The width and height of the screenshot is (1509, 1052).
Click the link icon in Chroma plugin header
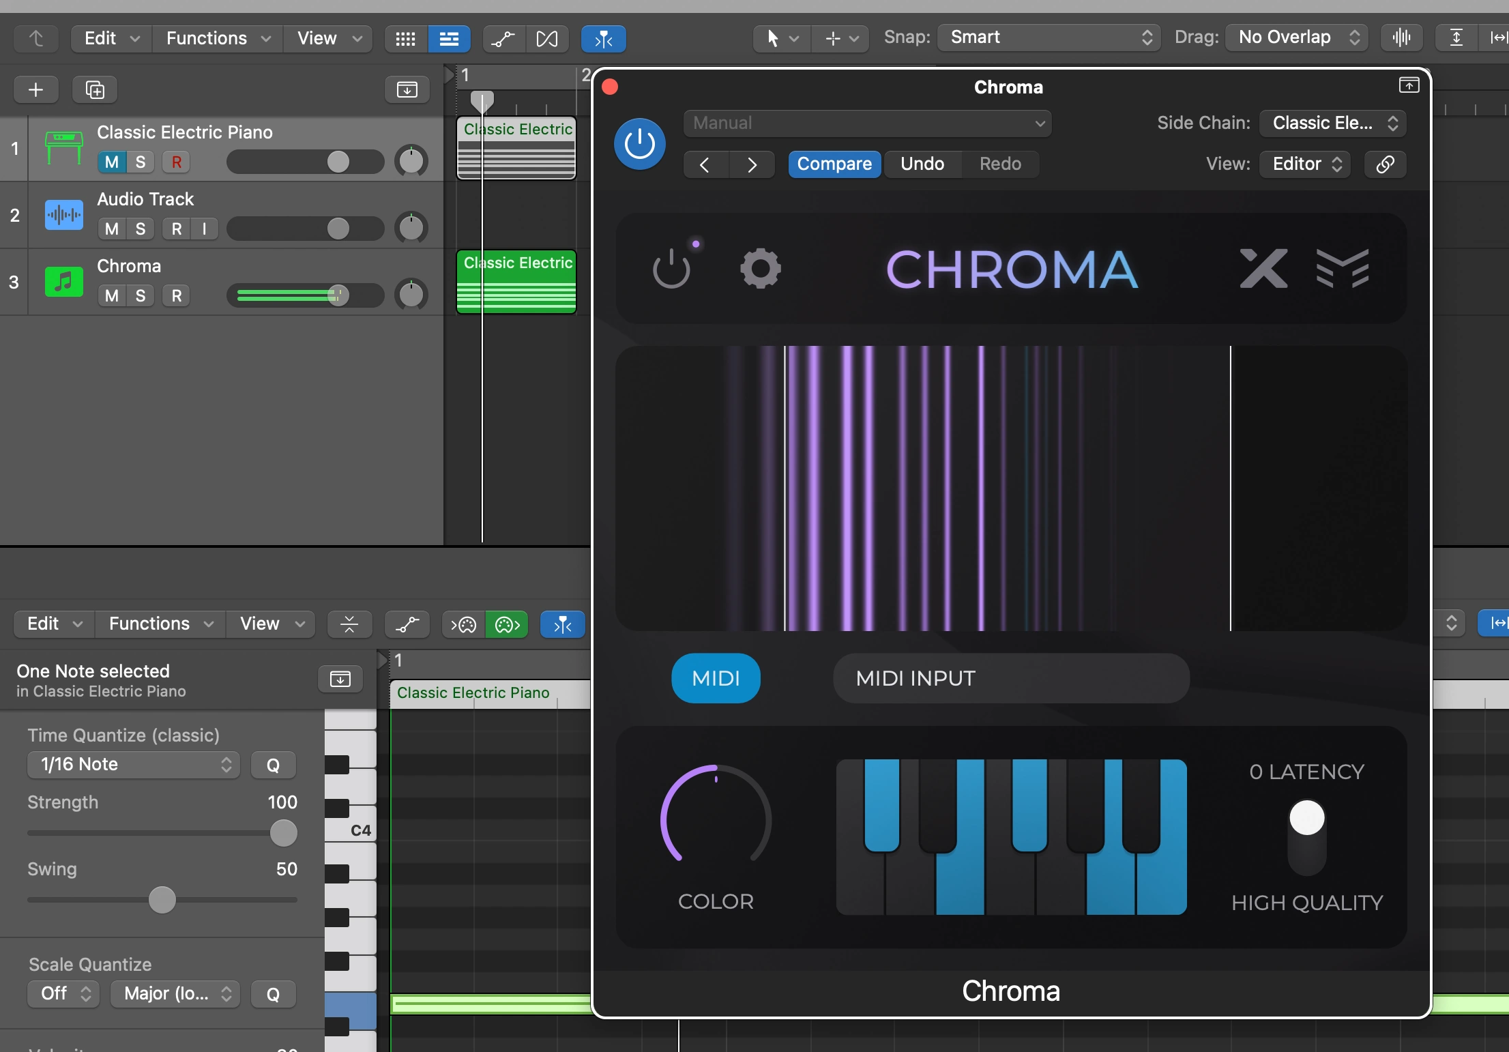tap(1385, 164)
